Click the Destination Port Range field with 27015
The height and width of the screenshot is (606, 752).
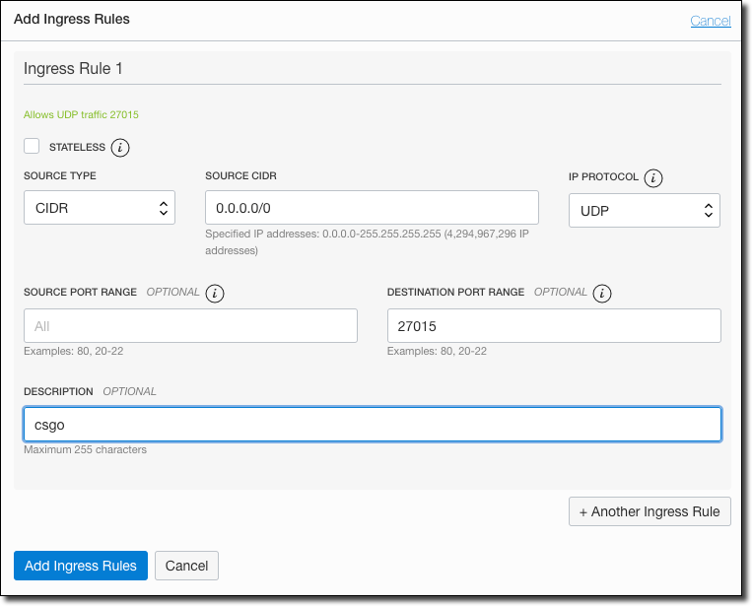click(554, 326)
